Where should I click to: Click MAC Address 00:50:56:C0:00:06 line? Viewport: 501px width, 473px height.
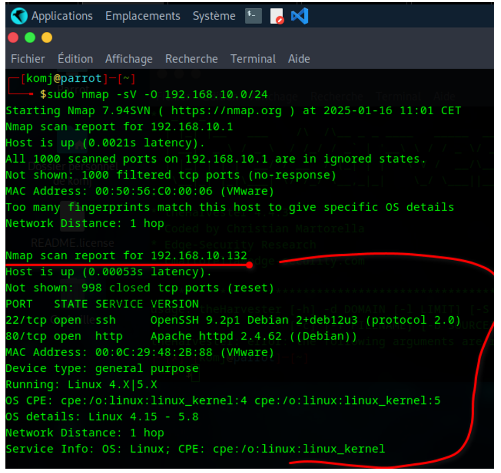click(140, 191)
